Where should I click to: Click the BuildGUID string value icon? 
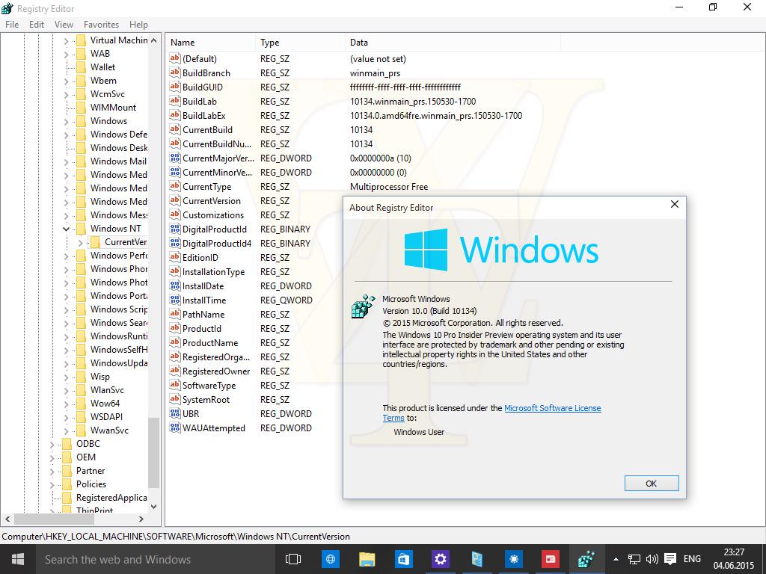pyautogui.click(x=175, y=87)
